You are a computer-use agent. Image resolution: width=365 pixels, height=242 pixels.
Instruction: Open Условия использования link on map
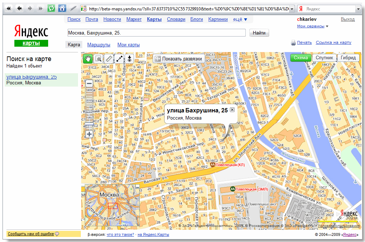tap(339, 226)
